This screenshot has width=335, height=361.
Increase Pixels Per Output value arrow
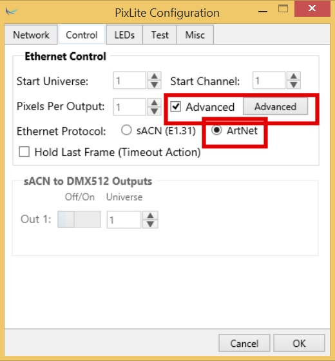155,102
